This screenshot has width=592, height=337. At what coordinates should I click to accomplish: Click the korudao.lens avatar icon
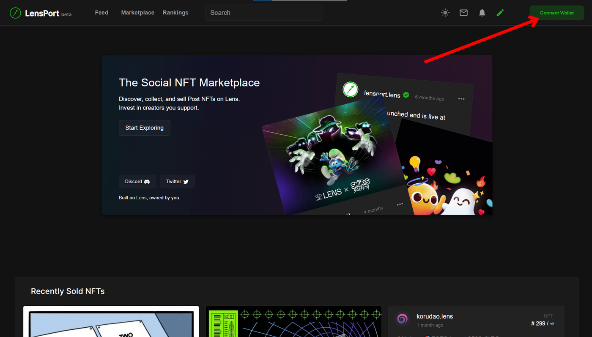402,319
